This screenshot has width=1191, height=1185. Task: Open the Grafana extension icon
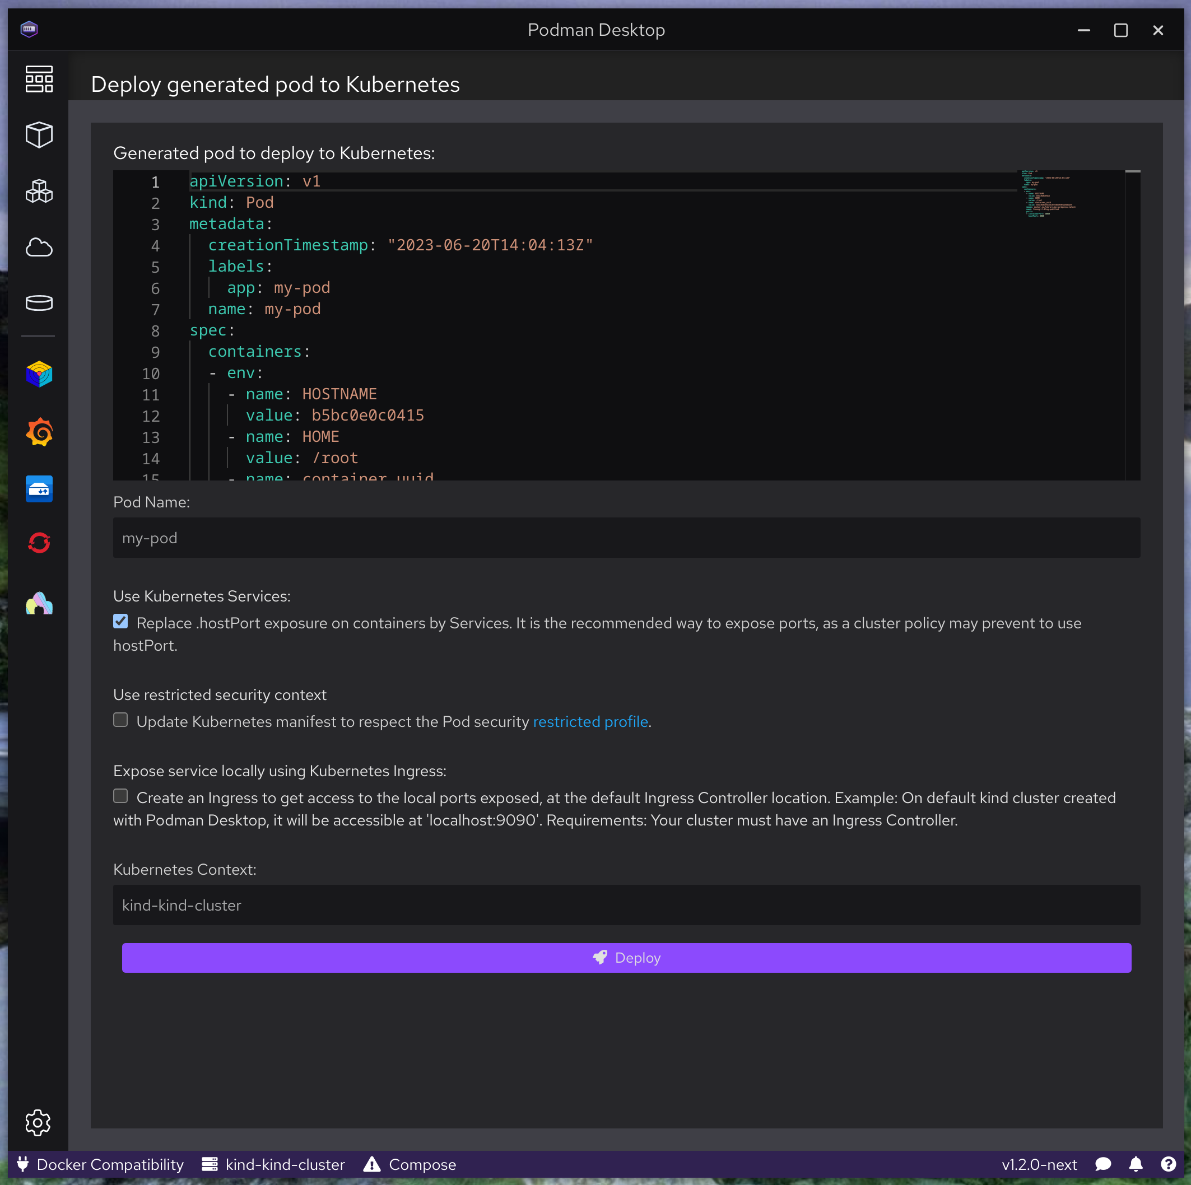pos(39,432)
